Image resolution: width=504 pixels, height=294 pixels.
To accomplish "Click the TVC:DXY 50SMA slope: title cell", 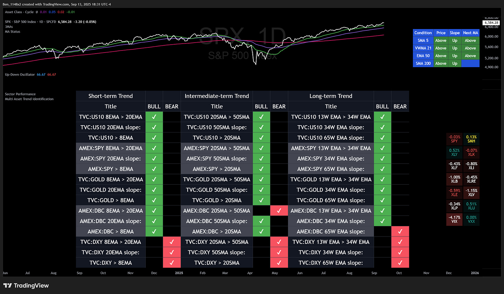I will tap(217, 252).
